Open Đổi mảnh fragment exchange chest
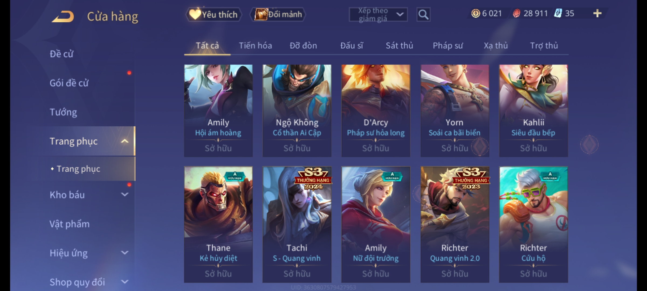Viewport: 647px width, 291px height. tap(278, 15)
